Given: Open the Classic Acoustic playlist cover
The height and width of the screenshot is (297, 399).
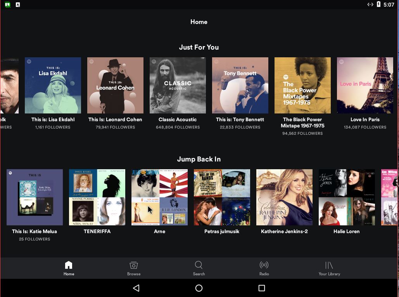Looking at the screenshot, I should 178,85.
